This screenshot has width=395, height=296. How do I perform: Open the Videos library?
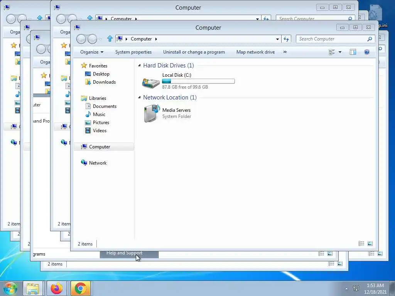coord(100,130)
